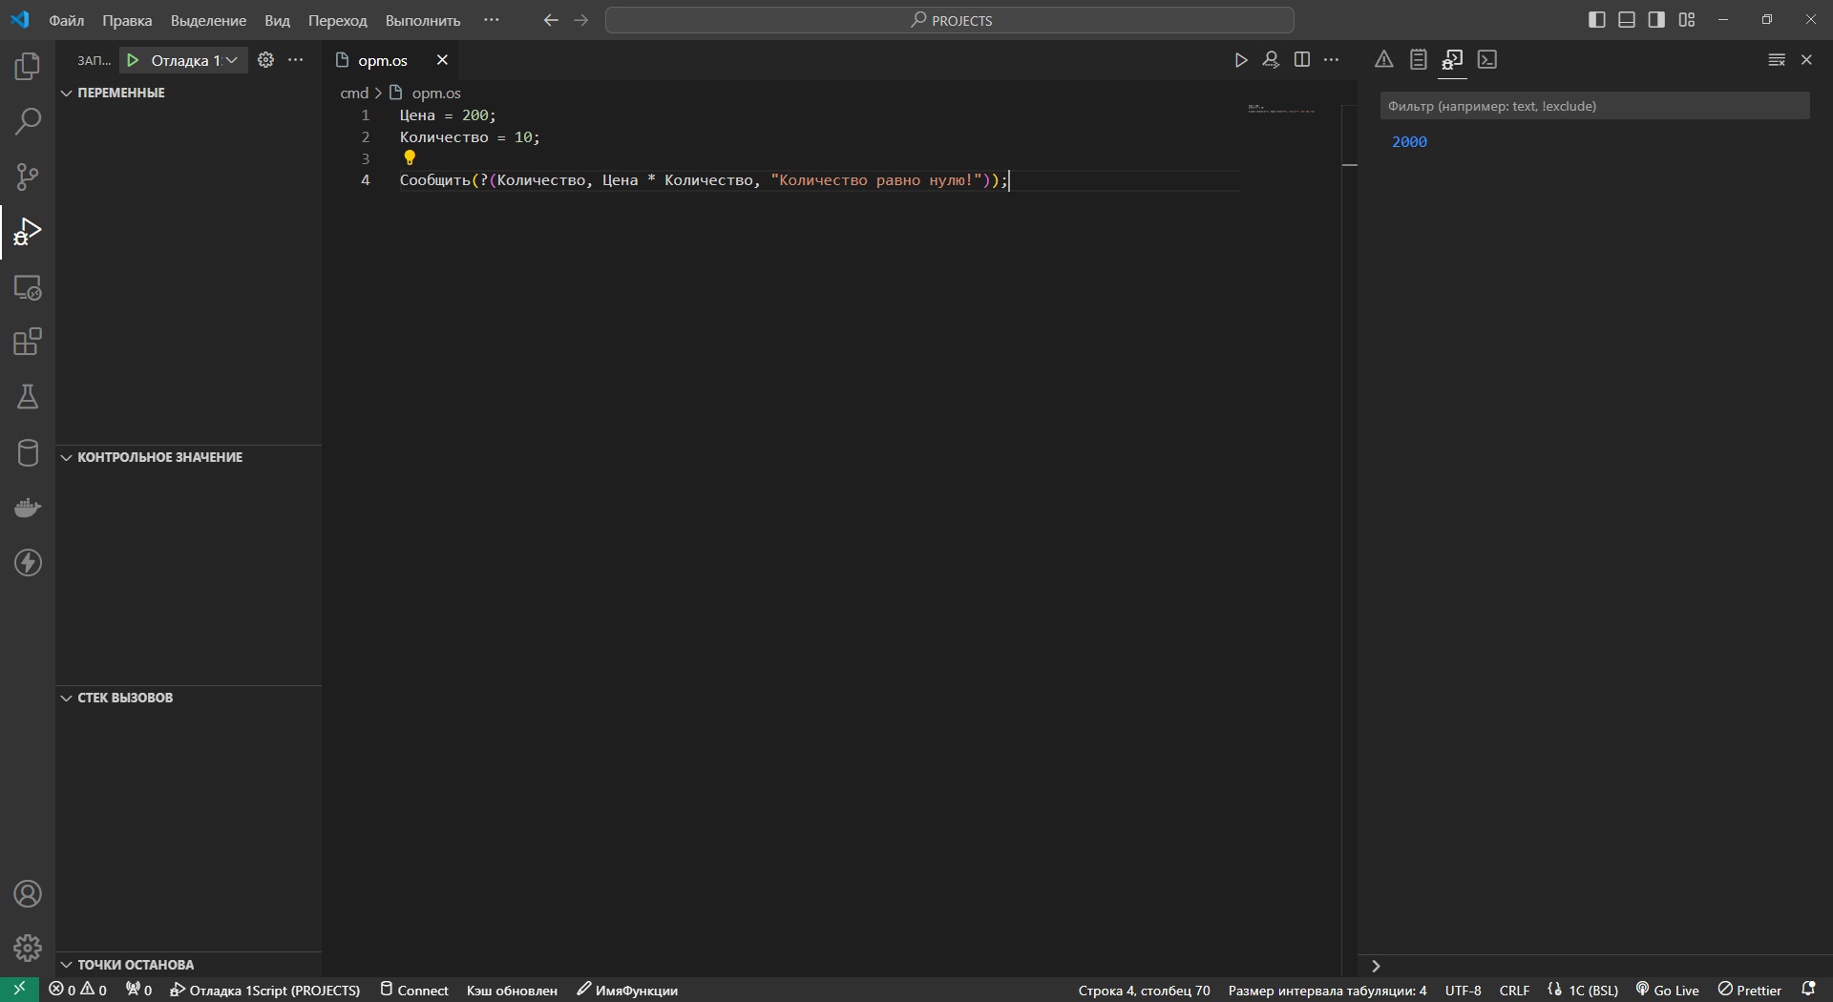The width and height of the screenshot is (1833, 1002).
Task: Start debugging with the green play button
Action: point(133,60)
